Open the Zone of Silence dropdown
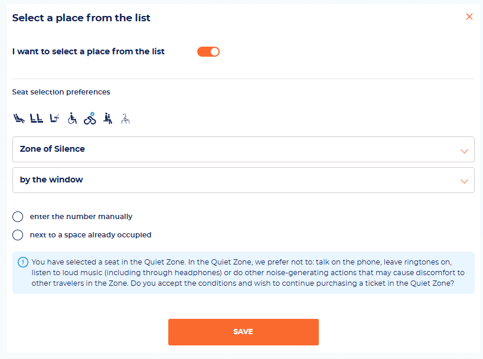This screenshot has height=359, width=483. point(243,149)
